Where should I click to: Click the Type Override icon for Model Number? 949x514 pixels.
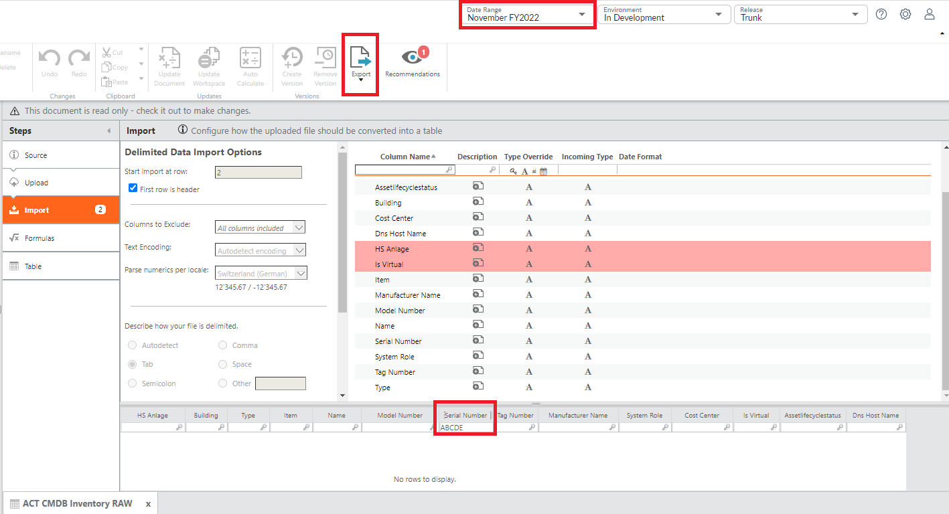tap(529, 311)
